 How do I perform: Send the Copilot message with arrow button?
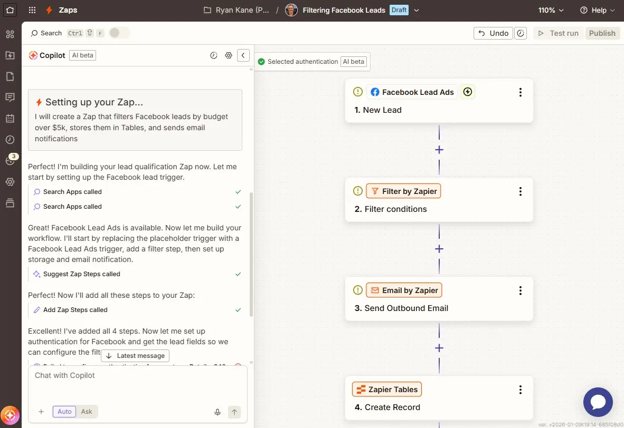(234, 412)
